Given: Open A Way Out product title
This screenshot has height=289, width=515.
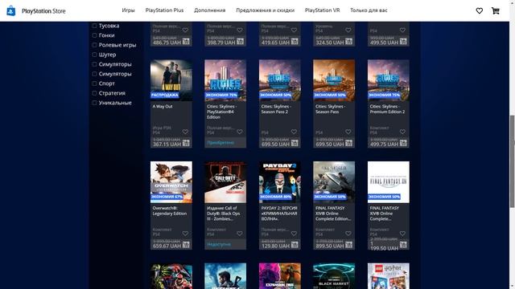Looking at the screenshot, I should (x=163, y=107).
